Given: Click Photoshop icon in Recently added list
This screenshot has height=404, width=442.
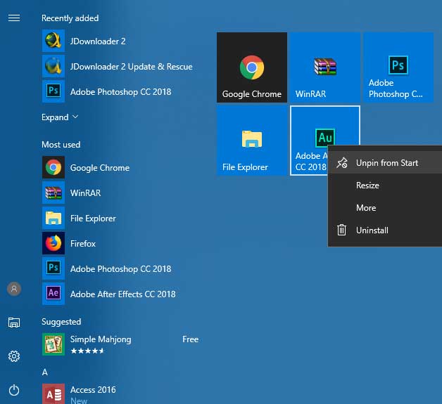Looking at the screenshot, I should [53, 91].
